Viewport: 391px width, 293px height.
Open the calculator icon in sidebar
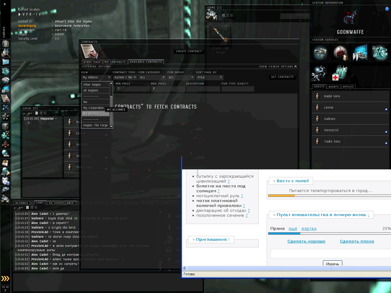[5, 172]
